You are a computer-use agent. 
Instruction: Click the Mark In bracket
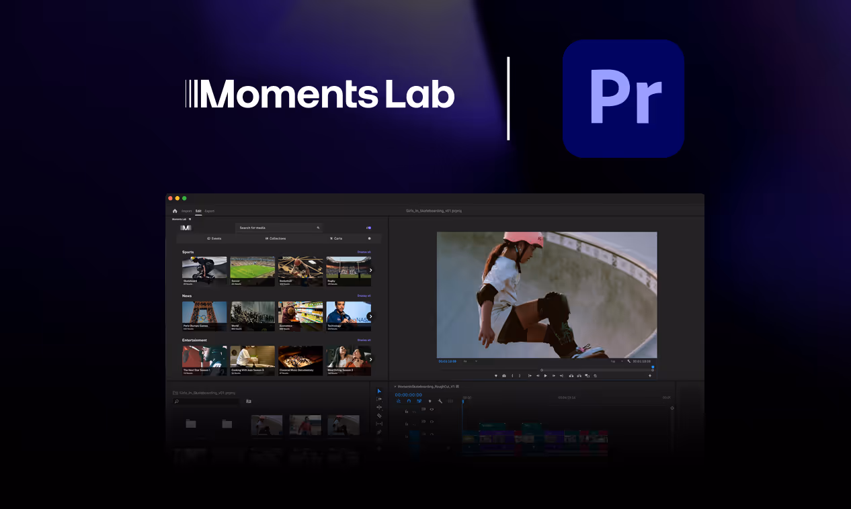[x=512, y=376]
